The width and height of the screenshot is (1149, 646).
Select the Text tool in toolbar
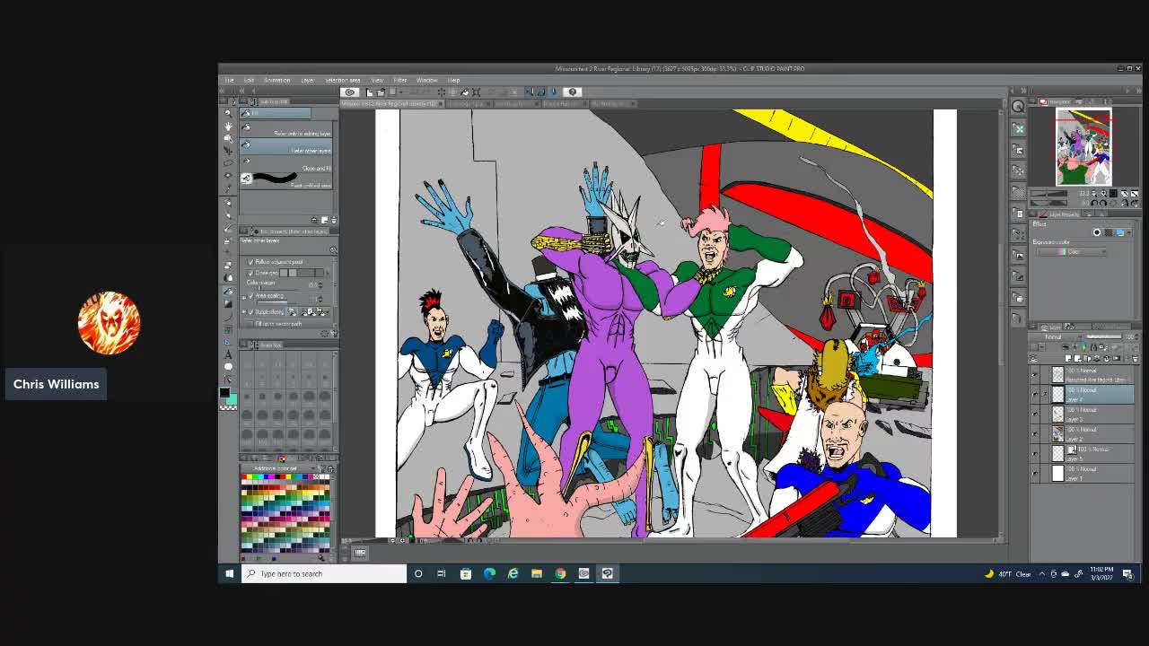228,354
